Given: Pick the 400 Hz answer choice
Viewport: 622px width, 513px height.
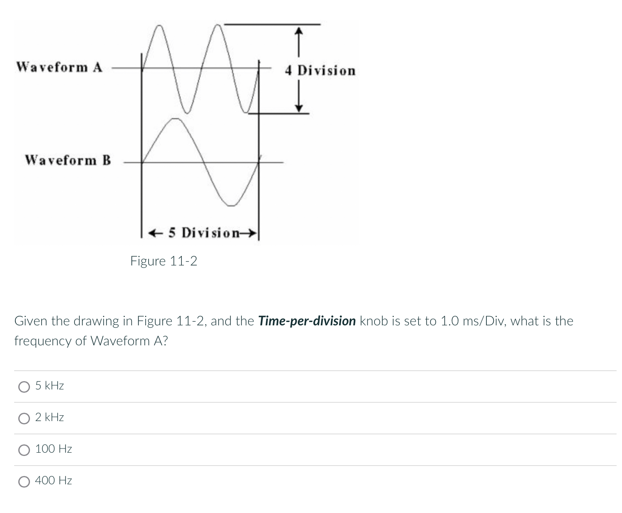Looking at the screenshot, I should pyautogui.click(x=25, y=481).
